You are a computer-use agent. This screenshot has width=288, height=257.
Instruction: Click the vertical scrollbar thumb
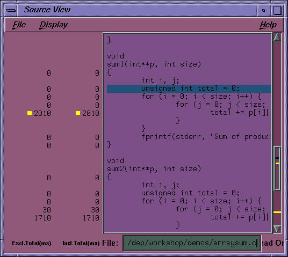tap(277, 168)
